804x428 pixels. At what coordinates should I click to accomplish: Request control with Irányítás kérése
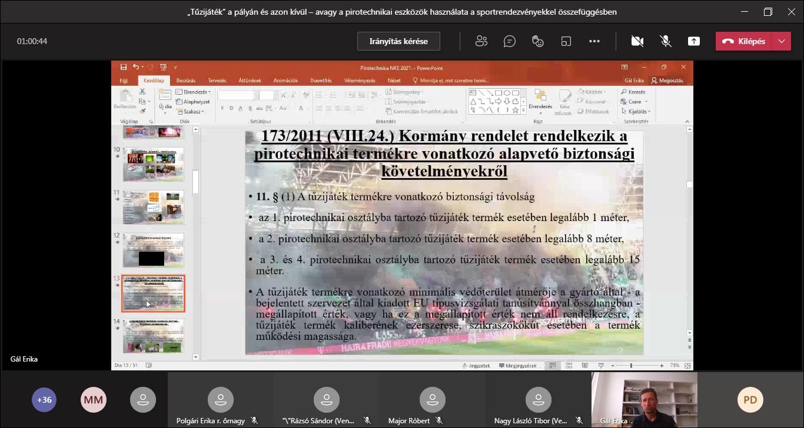[398, 41]
